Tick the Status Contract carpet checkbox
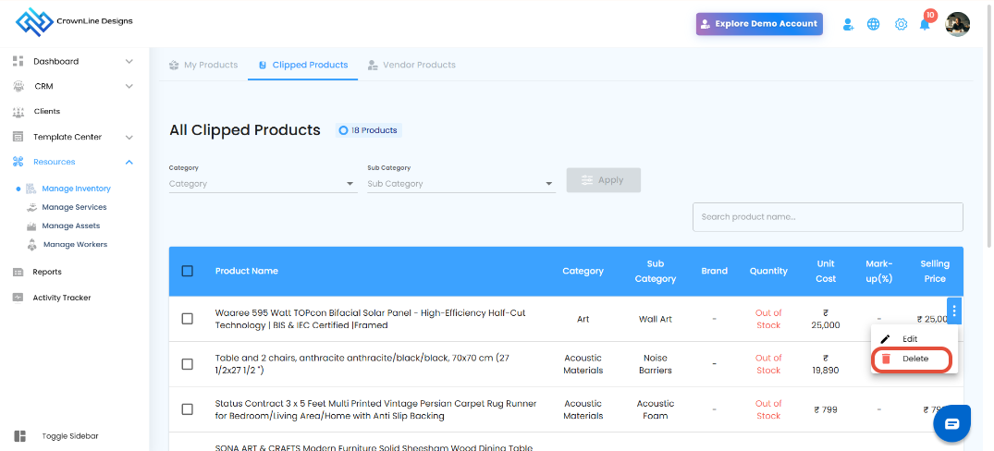 click(x=188, y=409)
